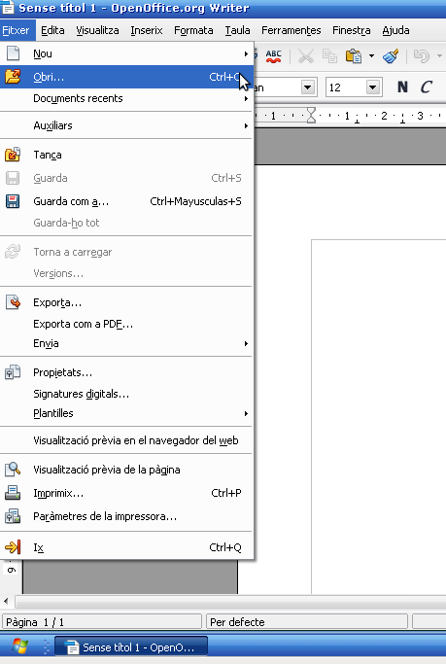Viewport: 446px width, 664px height.
Task: Select Exporta… menu entry
Action: pos(126,302)
